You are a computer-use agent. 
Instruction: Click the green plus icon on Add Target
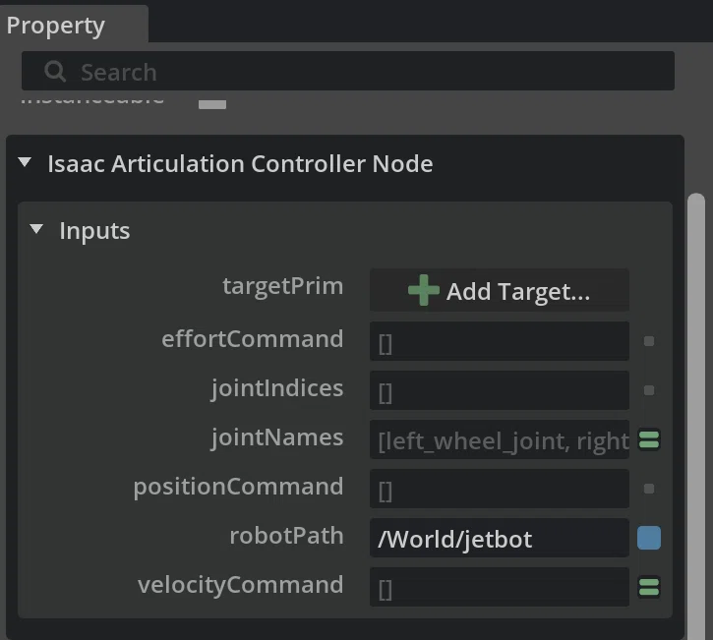pos(423,290)
